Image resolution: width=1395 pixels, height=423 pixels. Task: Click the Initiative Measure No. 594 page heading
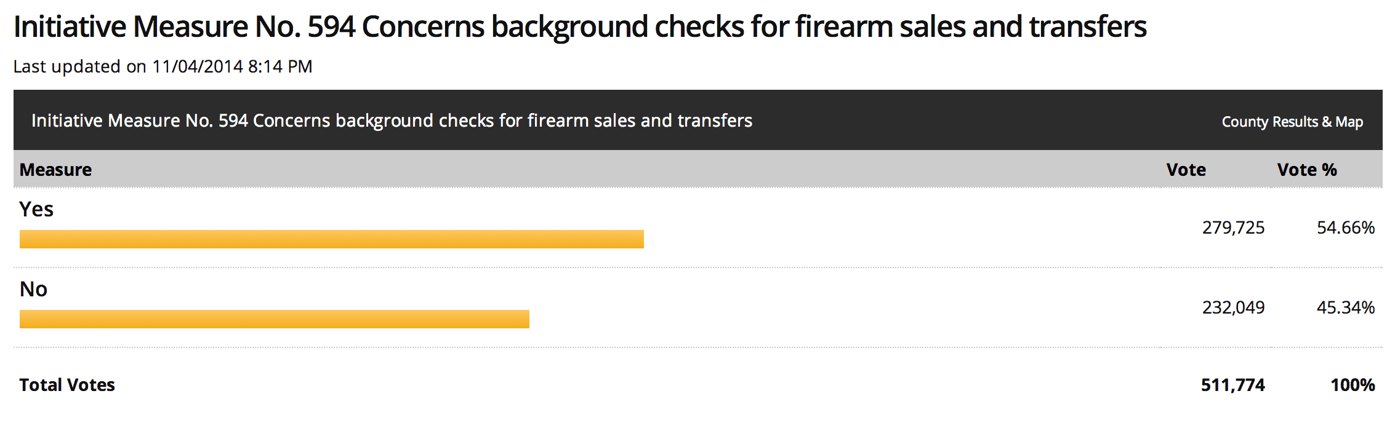tap(579, 28)
